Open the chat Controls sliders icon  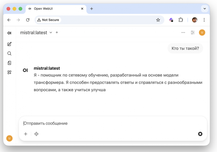point(193,33)
